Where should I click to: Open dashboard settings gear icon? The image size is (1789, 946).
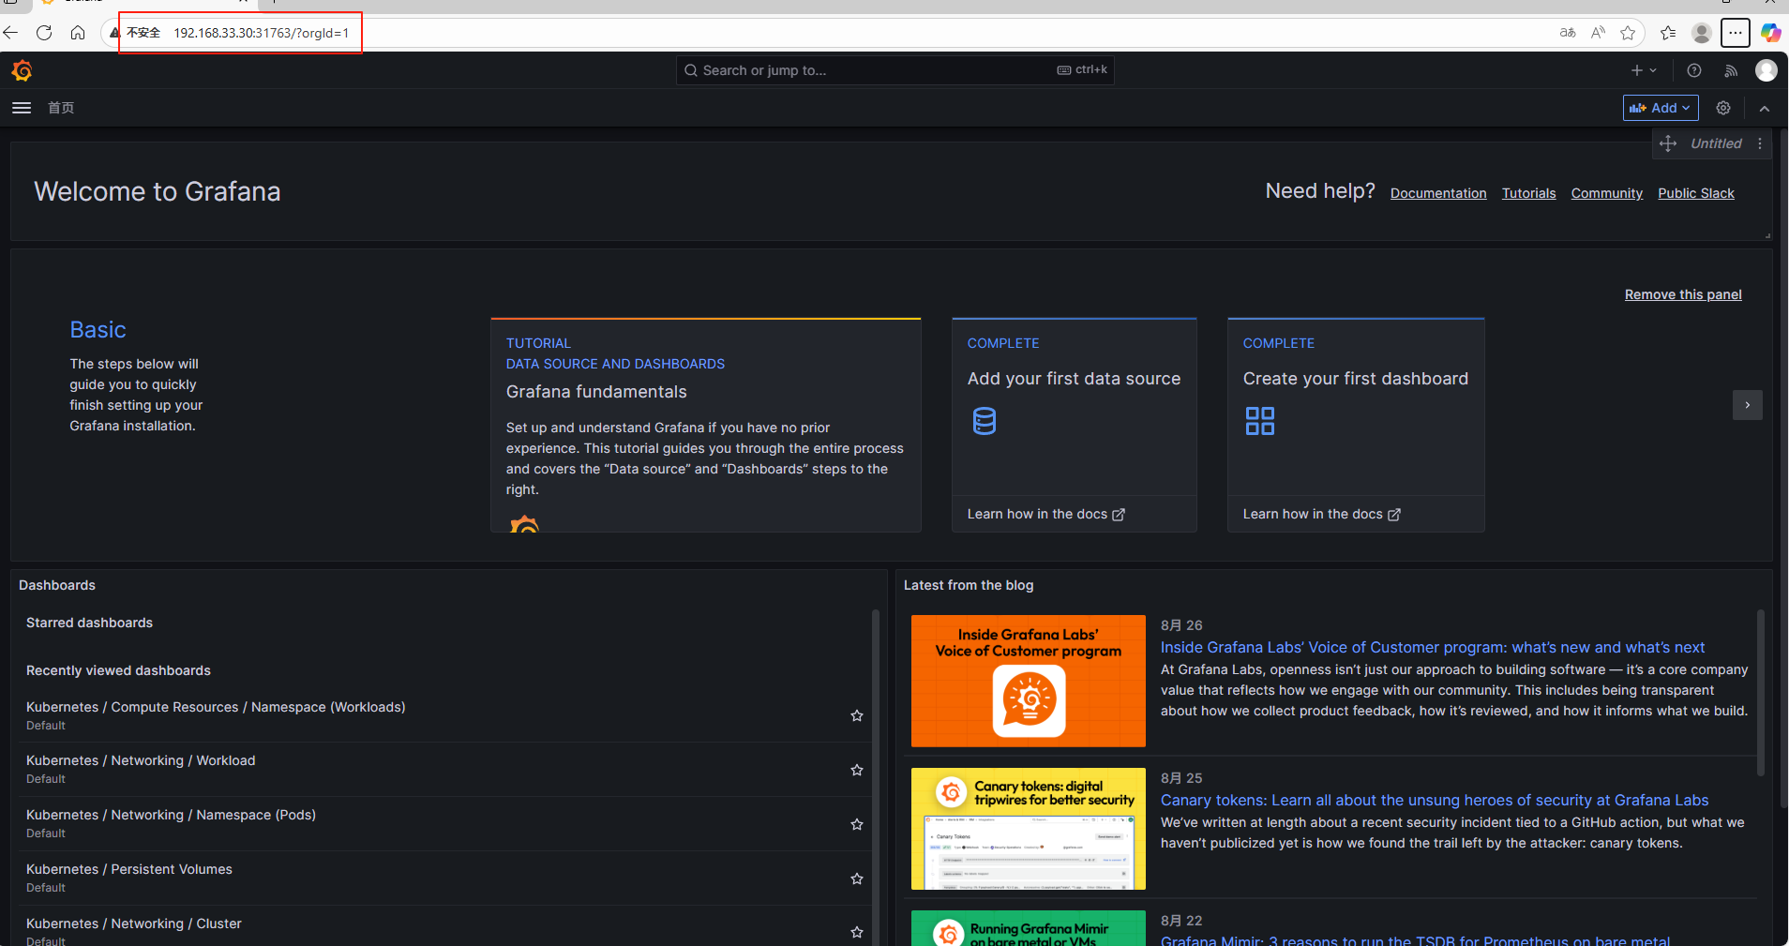pyautogui.click(x=1723, y=108)
